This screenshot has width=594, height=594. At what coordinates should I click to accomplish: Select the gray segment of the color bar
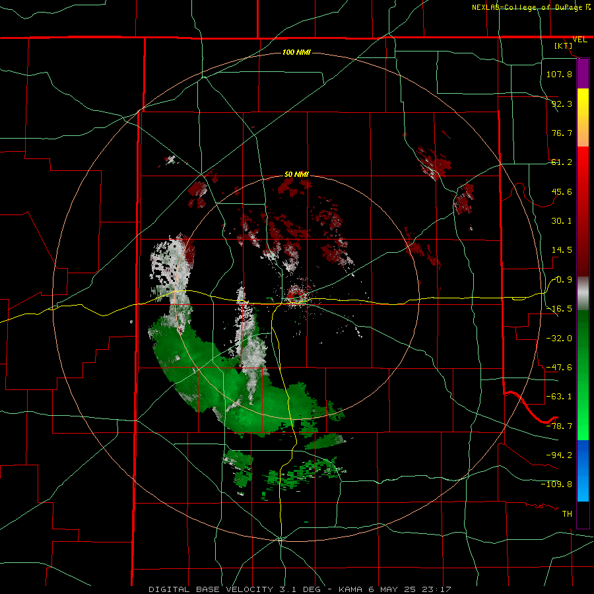point(583,294)
